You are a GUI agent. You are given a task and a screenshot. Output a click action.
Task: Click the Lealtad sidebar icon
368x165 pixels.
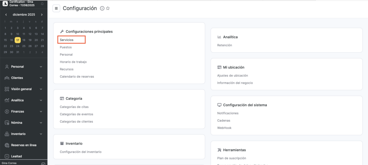point(7,156)
